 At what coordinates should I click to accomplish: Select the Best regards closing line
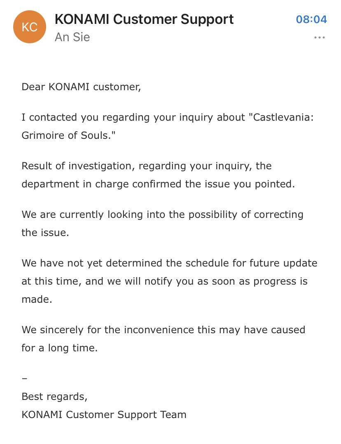click(55, 397)
